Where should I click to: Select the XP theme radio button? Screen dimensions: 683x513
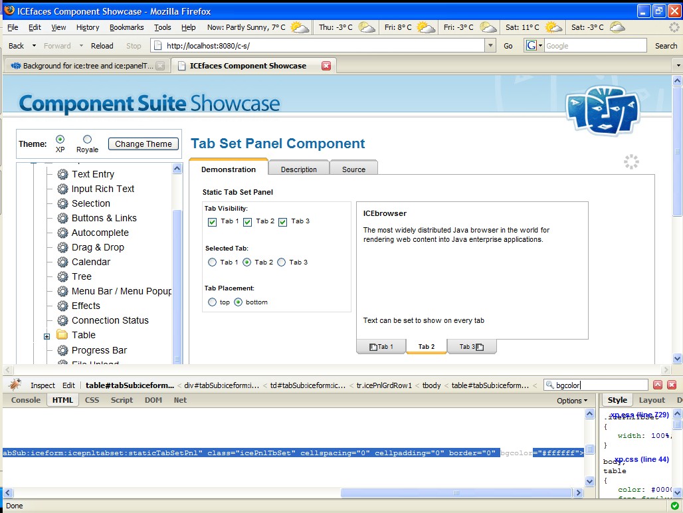[60, 140]
